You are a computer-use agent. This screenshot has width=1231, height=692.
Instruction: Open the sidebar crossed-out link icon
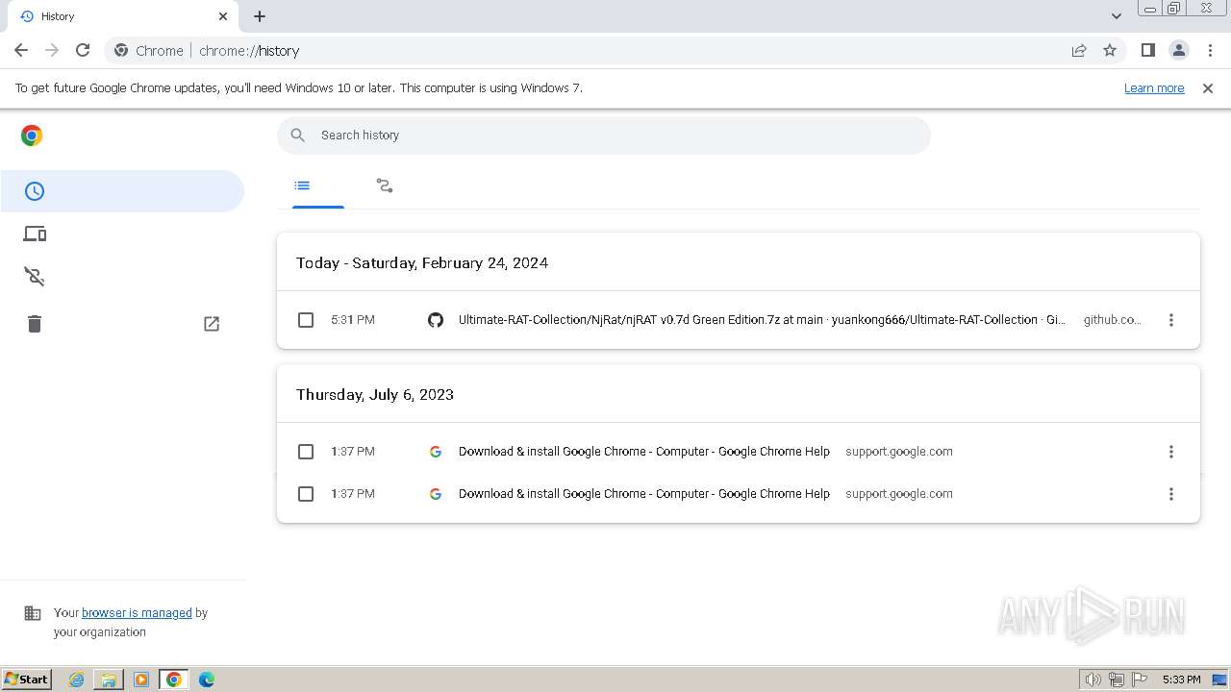click(35, 277)
